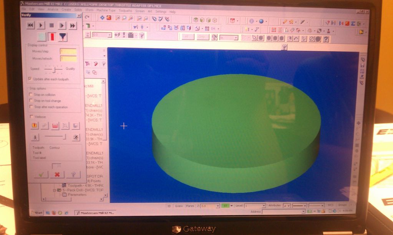The image size is (393, 235).
Task: Click the Planes status bar button
Action: [x=190, y=206]
